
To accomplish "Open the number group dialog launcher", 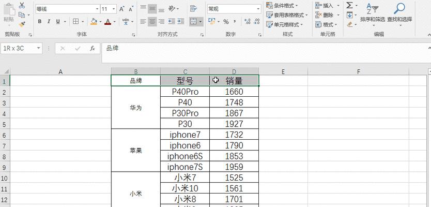I will click(260, 35).
